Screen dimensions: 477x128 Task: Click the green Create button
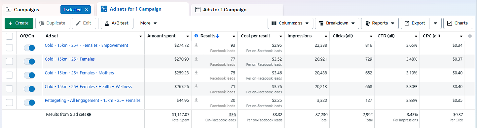click(x=19, y=23)
